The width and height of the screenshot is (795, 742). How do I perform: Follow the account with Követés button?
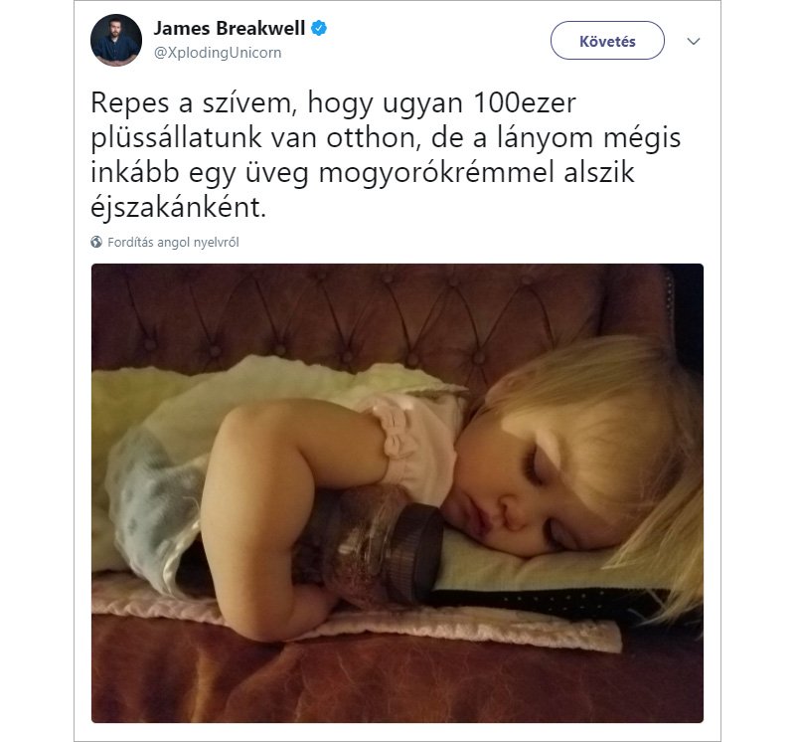[x=607, y=41]
